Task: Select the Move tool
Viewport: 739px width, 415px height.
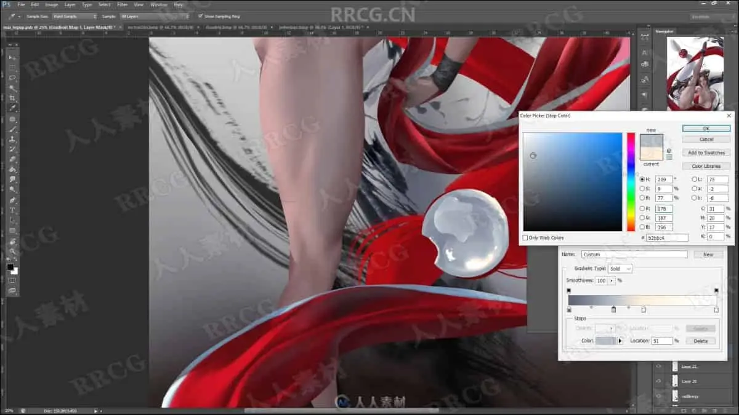Action: tap(12, 57)
